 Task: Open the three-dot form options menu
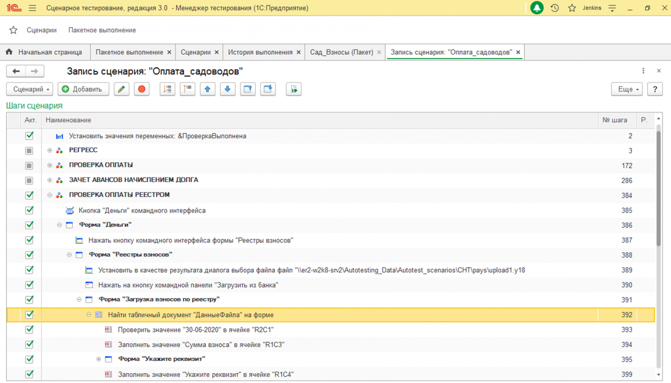coord(643,71)
